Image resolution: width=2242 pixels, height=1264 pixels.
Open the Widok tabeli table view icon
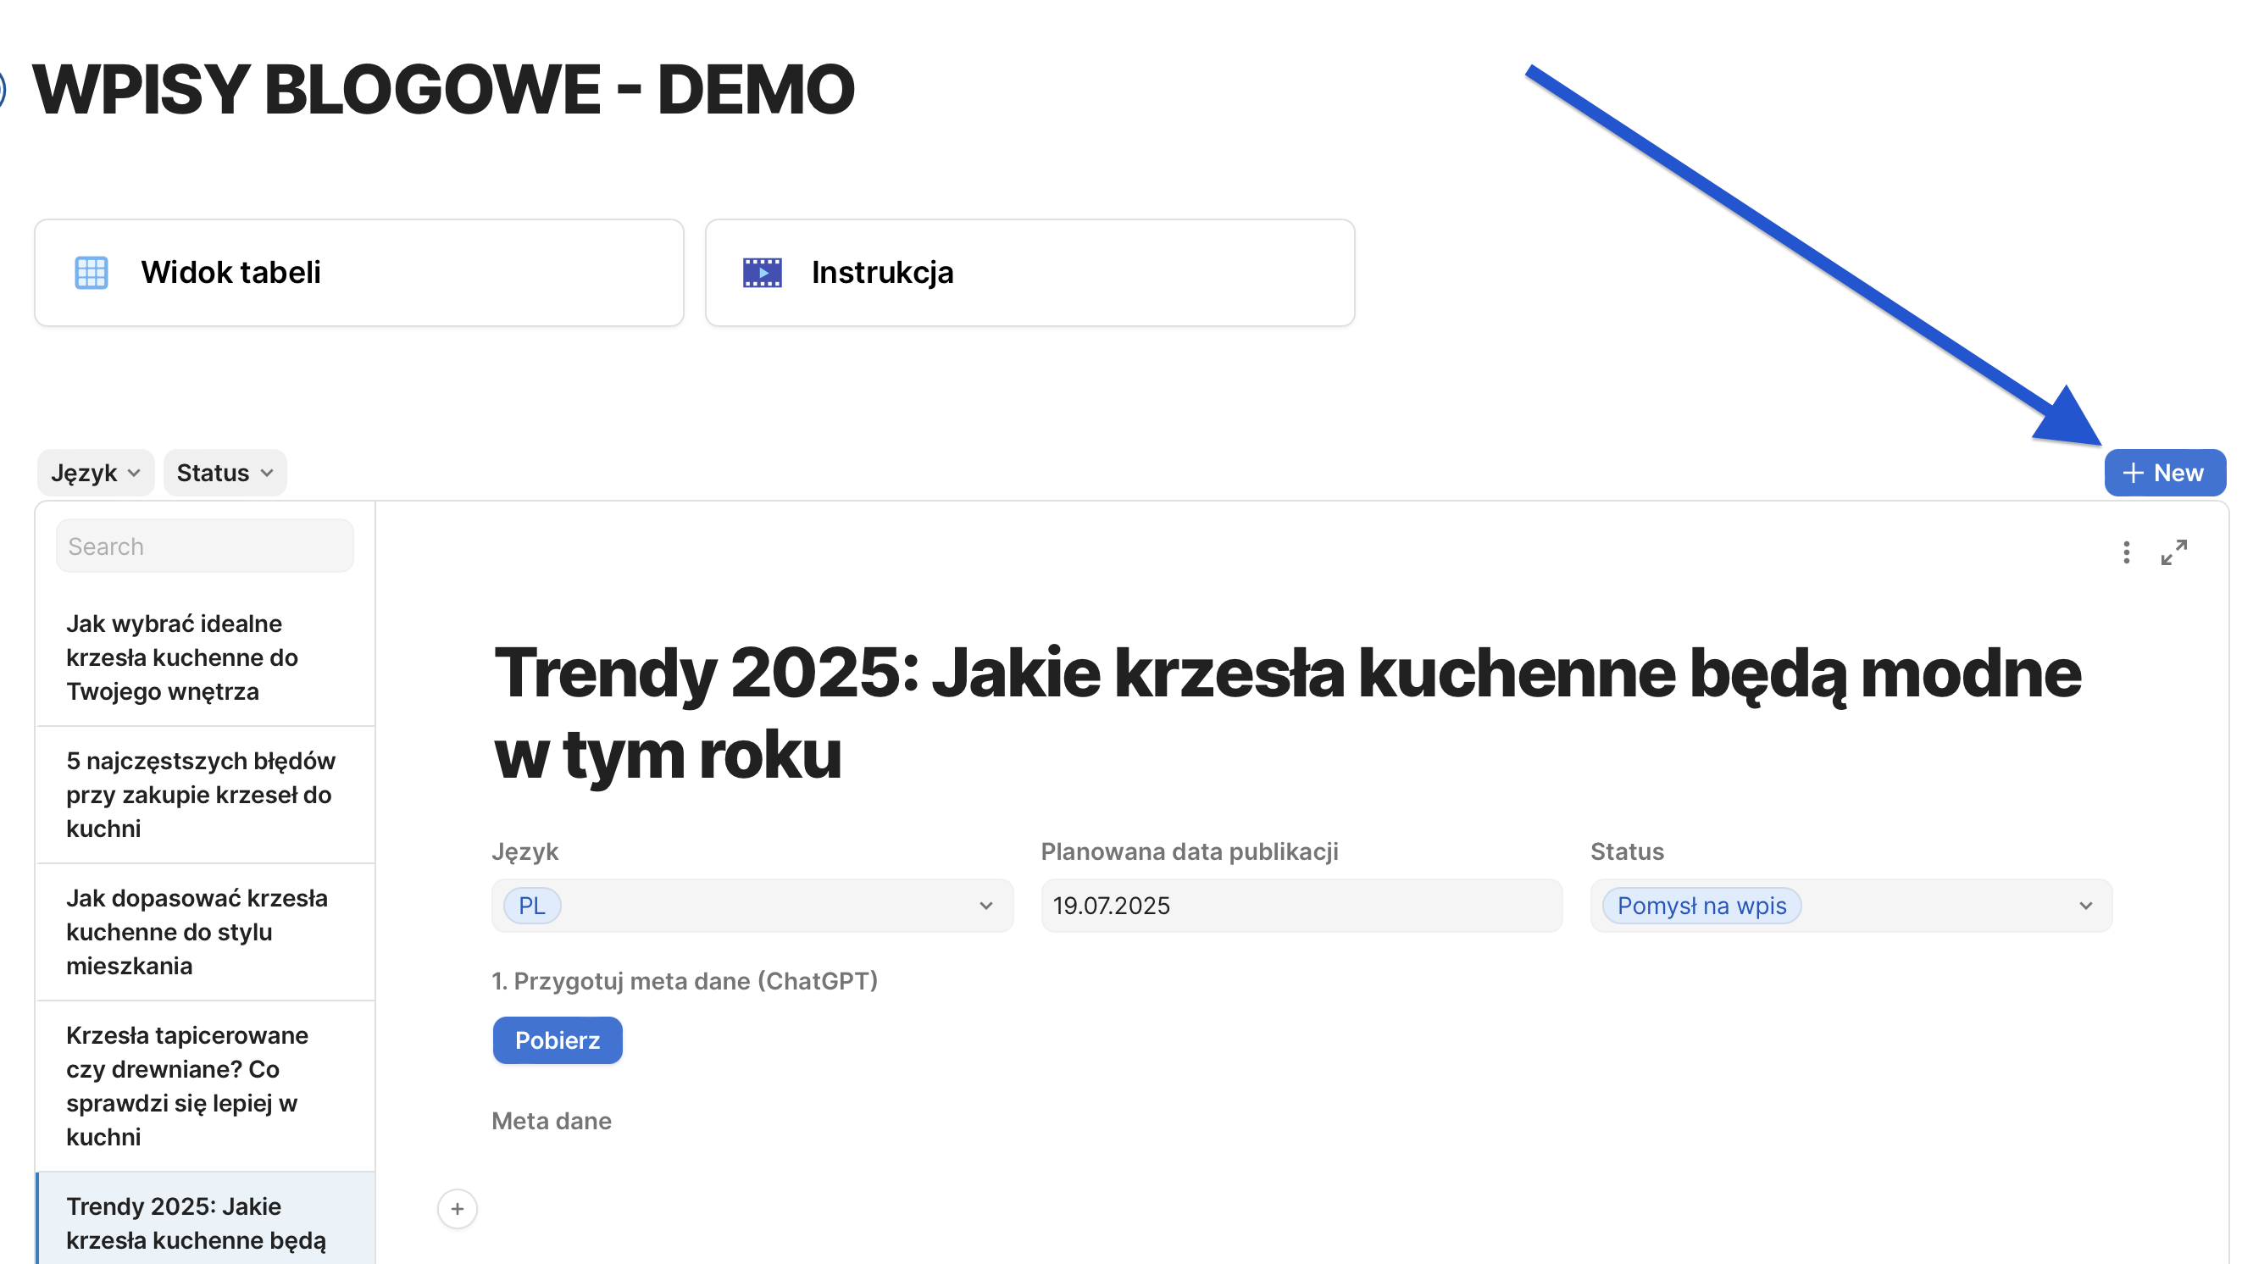(92, 271)
